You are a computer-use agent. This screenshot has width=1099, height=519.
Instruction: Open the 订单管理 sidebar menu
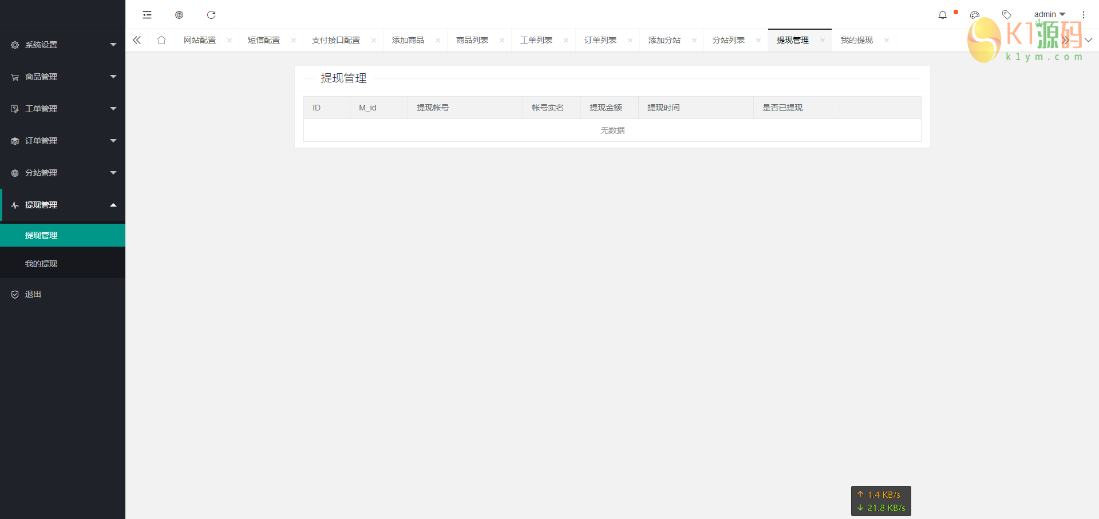click(62, 141)
